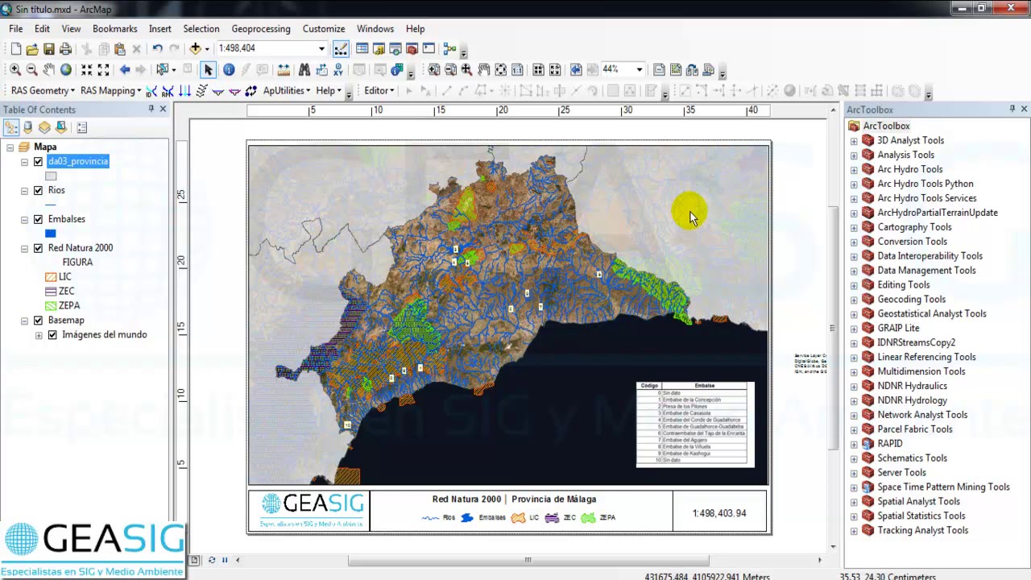Select Arc Hydro Tools toolbox
This screenshot has width=1031, height=580.
coord(909,169)
